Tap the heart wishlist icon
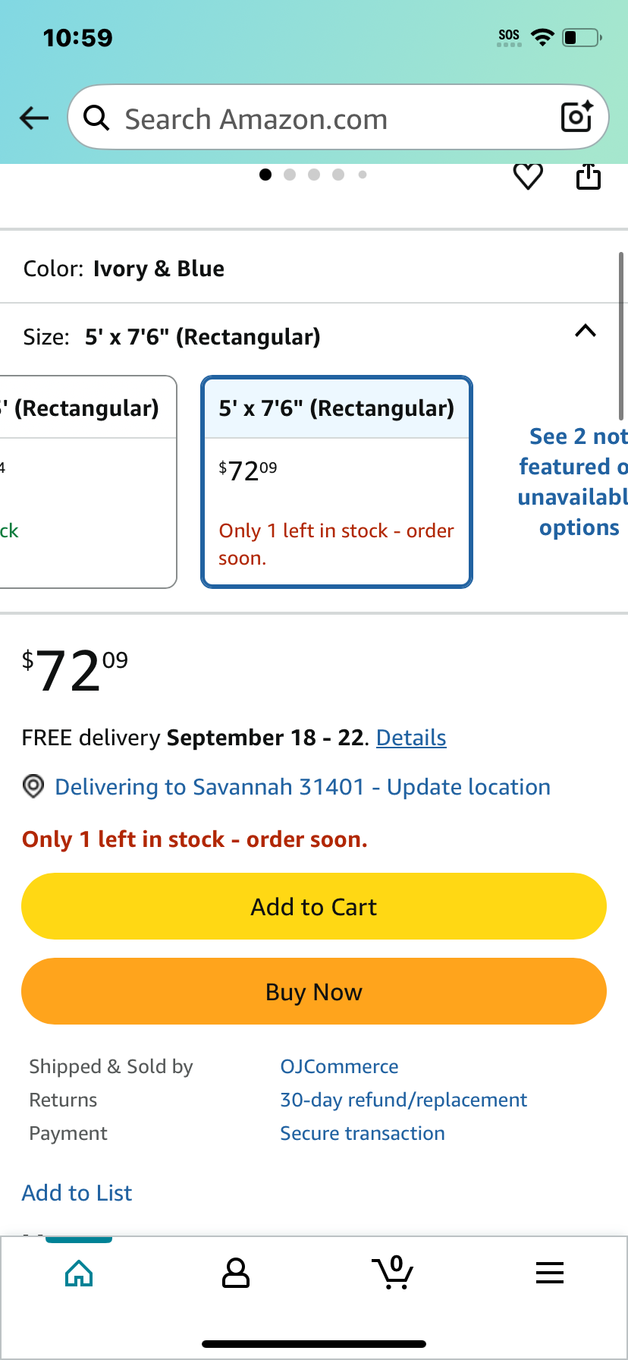The height and width of the screenshot is (1360, 628). [528, 177]
